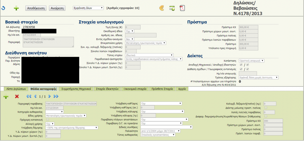This screenshot has width=304, height=141.
Task: Switch to the Συμμετέχοντες Μηχανικοί tab
Action: (x=76, y=89)
